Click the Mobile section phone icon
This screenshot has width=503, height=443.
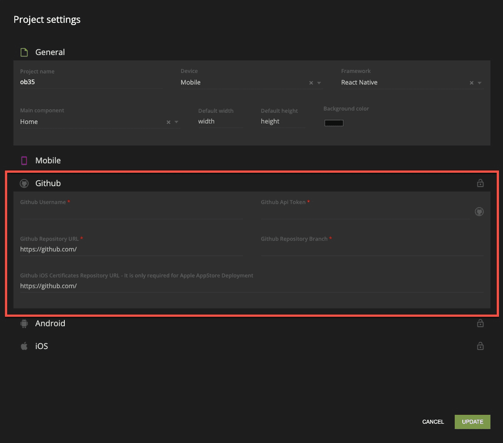(24, 161)
